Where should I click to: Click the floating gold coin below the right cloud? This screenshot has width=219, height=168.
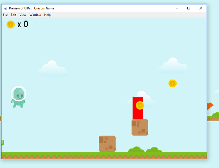(x=173, y=83)
